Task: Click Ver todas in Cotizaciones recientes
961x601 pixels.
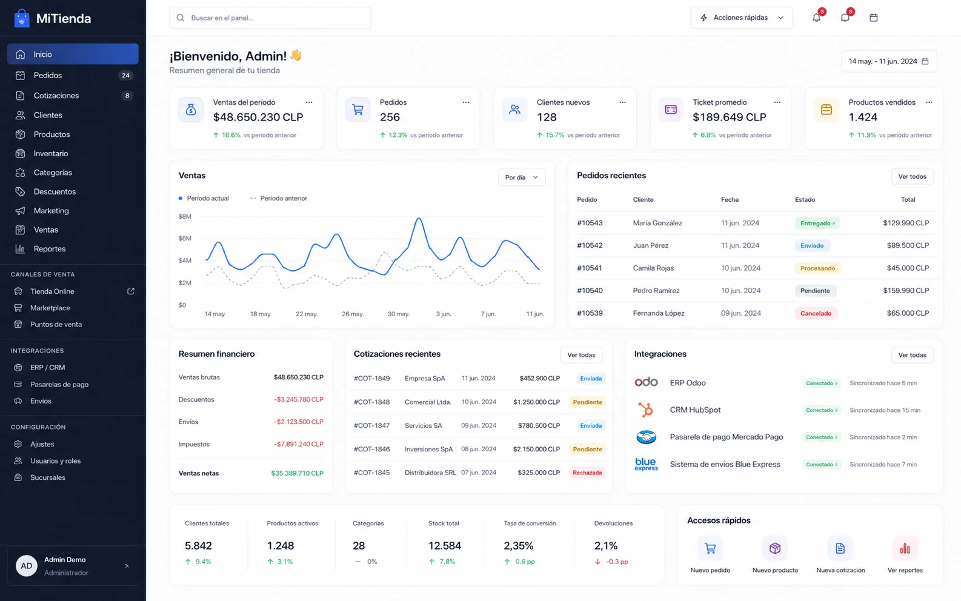Action: tap(581, 355)
